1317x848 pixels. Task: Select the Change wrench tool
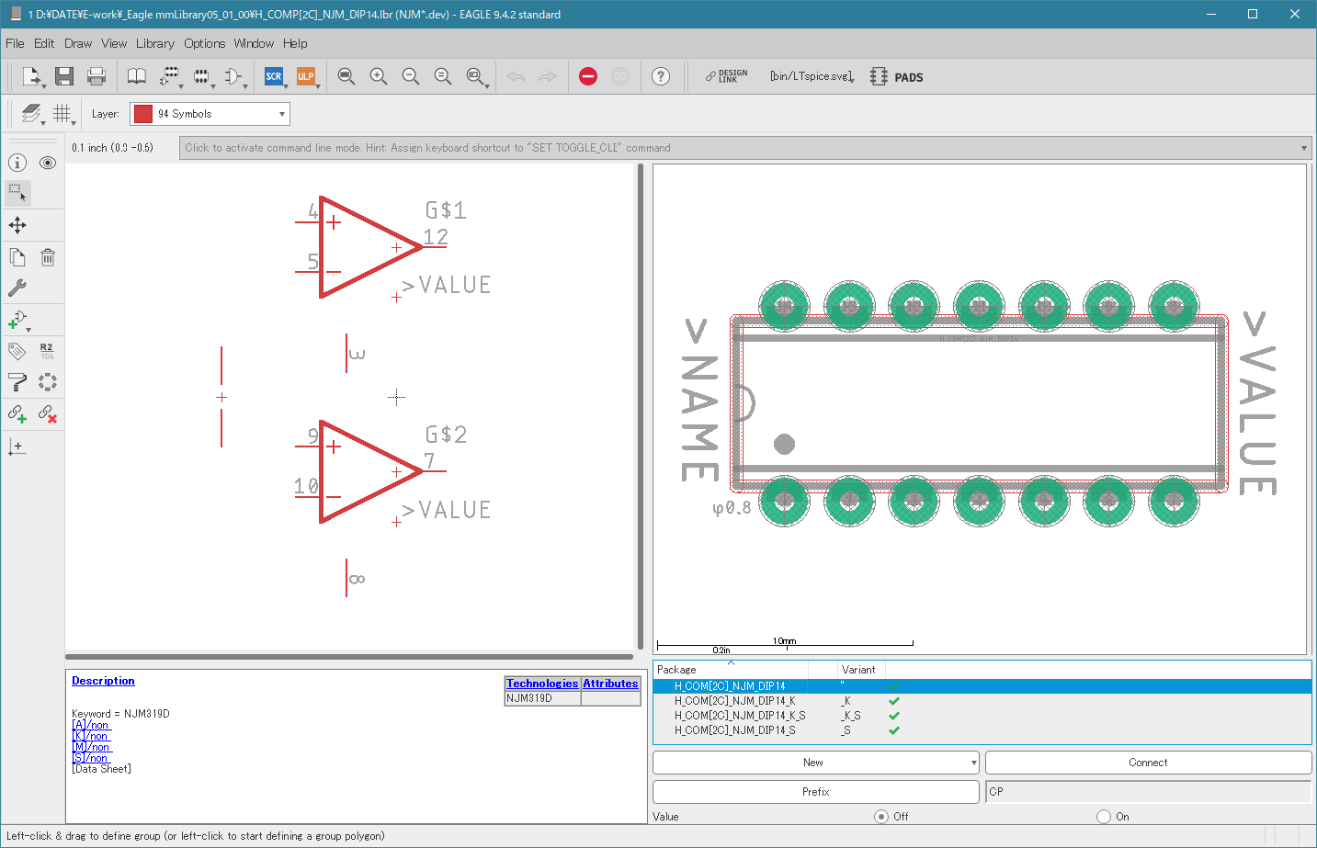[17, 288]
